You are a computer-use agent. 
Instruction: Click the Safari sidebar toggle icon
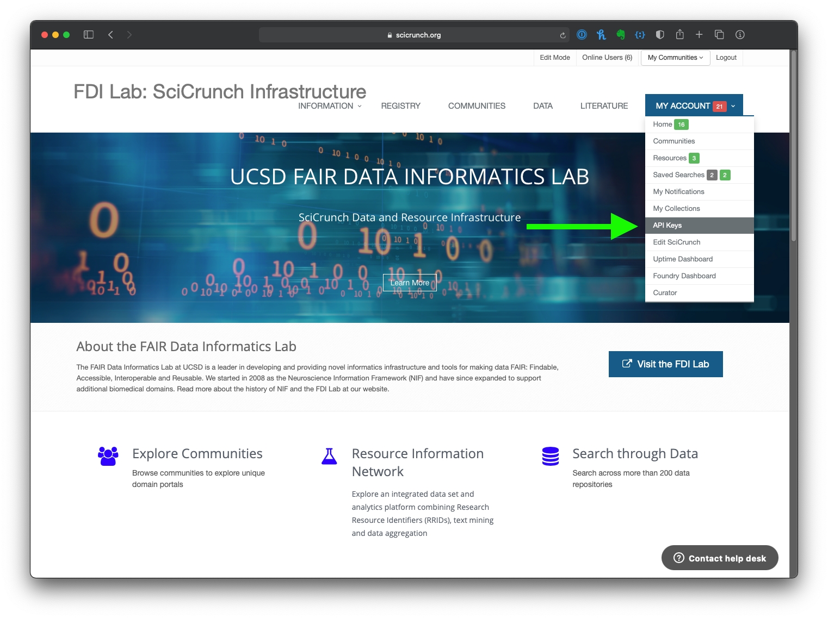(89, 35)
